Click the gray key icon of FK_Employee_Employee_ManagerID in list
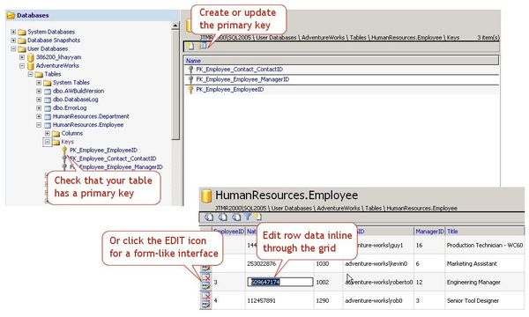Image resolution: width=529 pixels, height=317 pixels. click(x=190, y=80)
